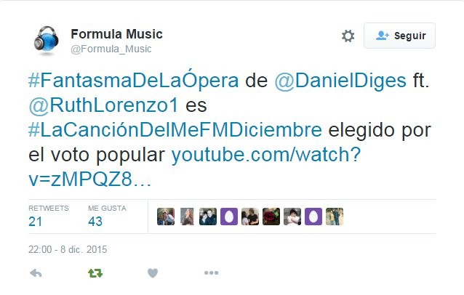
Task: Open the @RuthLorenzo1 mention
Action: [x=103, y=105]
